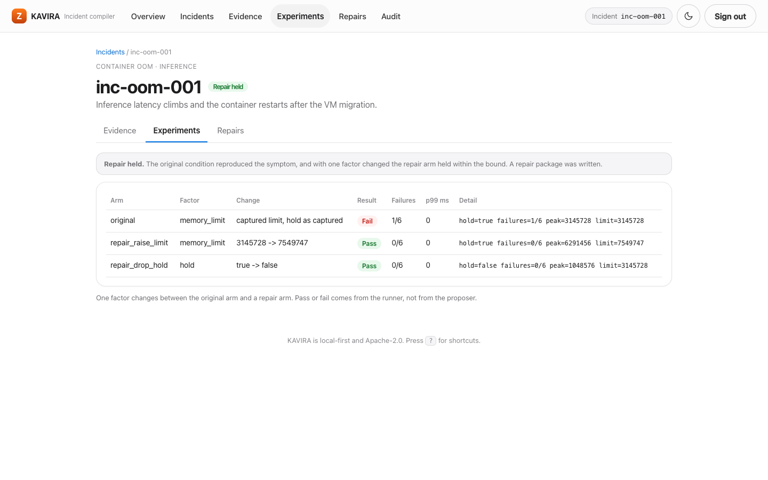Toggle dark mode with the moon icon
768x480 pixels.
tap(689, 16)
